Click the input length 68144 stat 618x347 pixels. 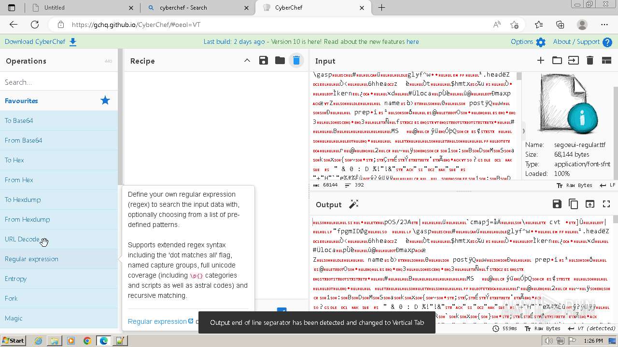[326, 185]
